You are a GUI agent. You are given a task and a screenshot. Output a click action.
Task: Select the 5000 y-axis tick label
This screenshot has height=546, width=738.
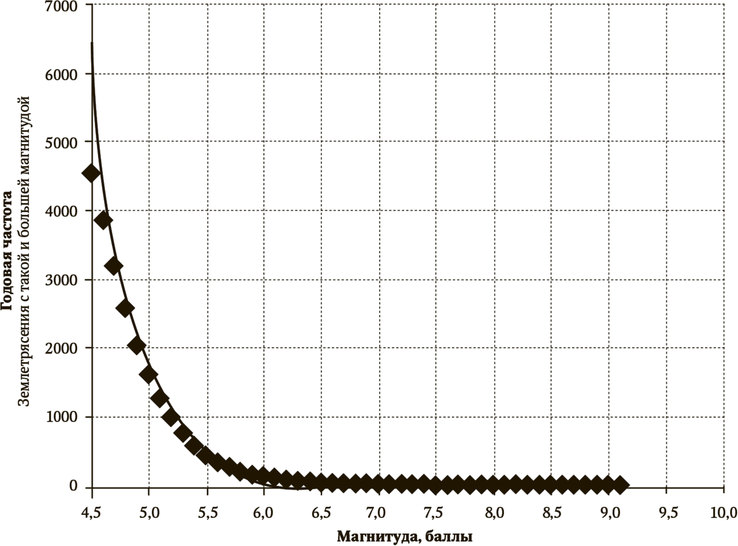coord(61,143)
